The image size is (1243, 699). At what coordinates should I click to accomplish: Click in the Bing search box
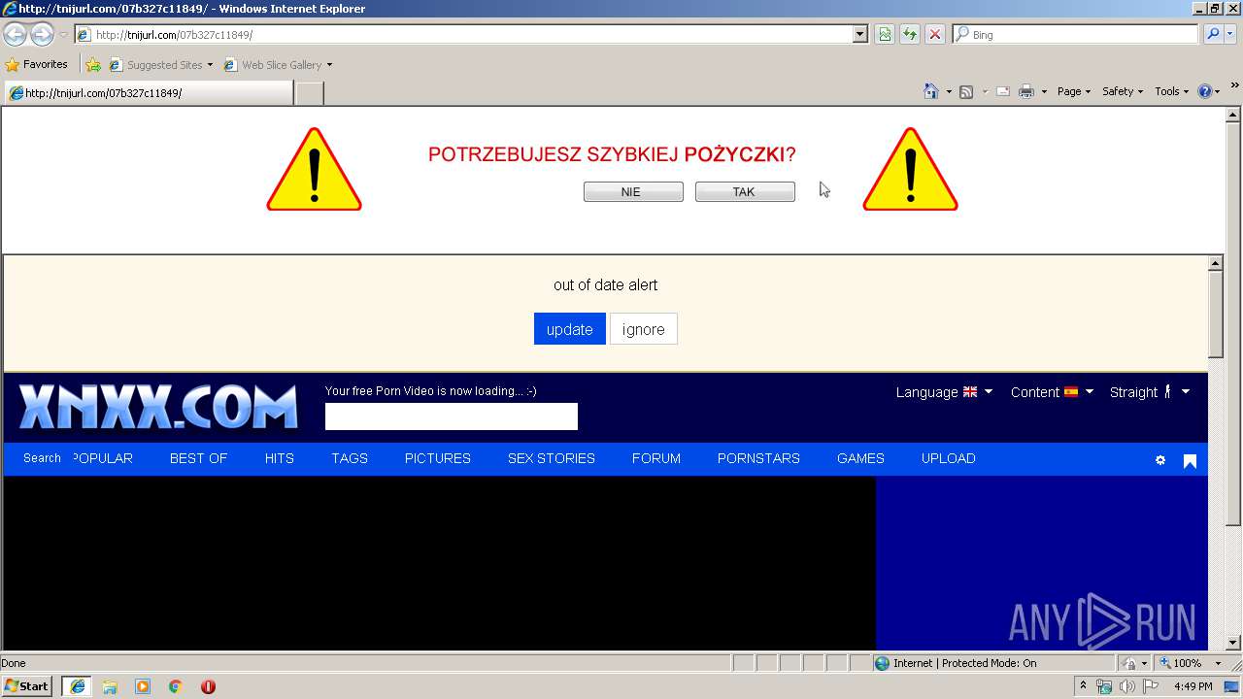click(1075, 34)
